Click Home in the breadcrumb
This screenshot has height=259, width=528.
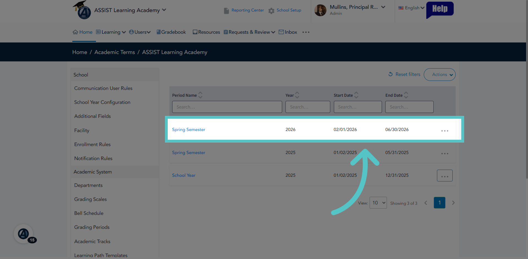coord(80,52)
